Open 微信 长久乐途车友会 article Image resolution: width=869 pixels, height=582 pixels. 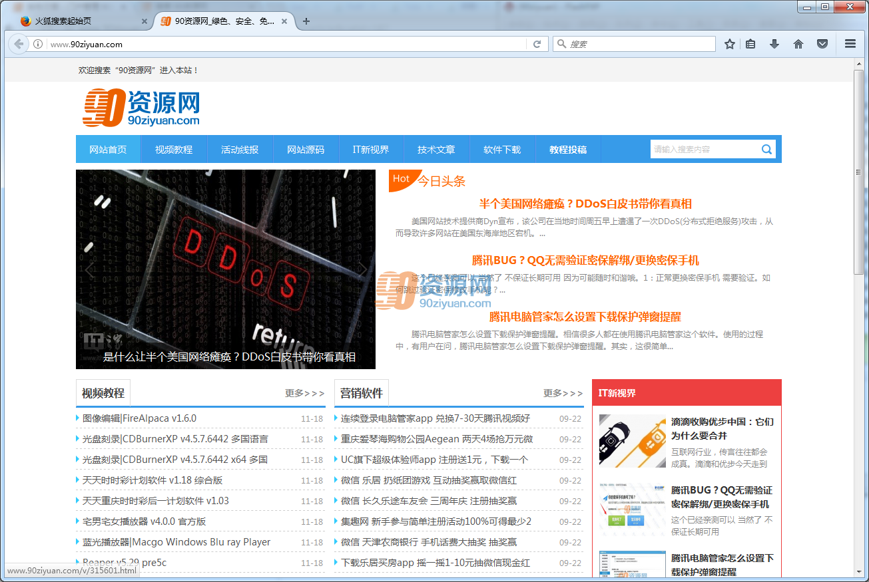click(x=429, y=501)
